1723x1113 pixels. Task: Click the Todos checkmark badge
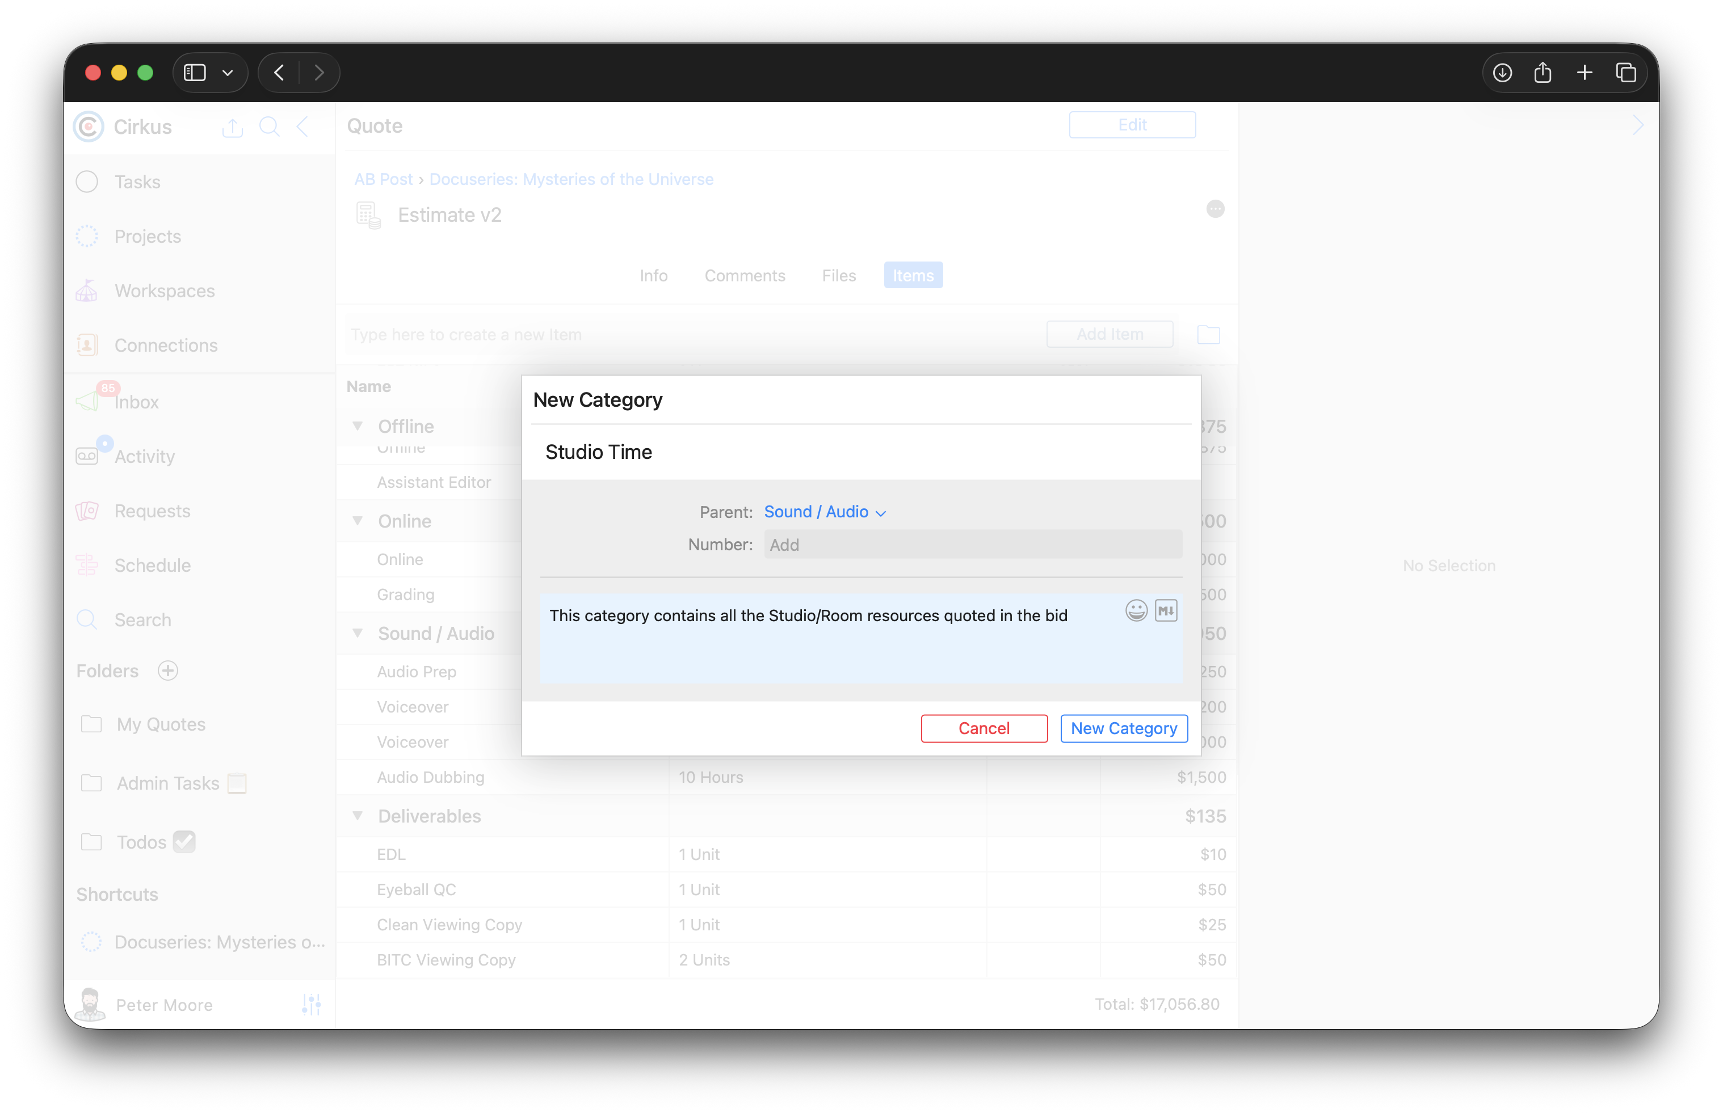coord(184,841)
